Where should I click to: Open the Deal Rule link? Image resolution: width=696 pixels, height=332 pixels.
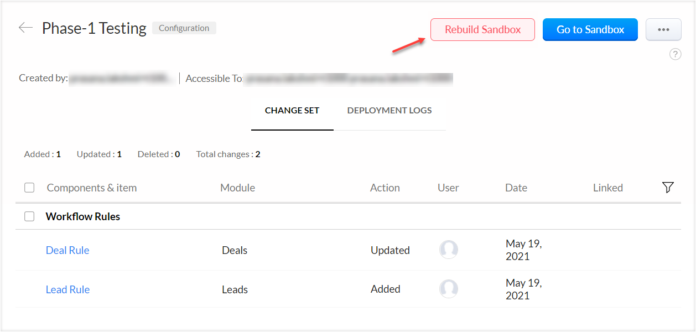[x=67, y=250]
